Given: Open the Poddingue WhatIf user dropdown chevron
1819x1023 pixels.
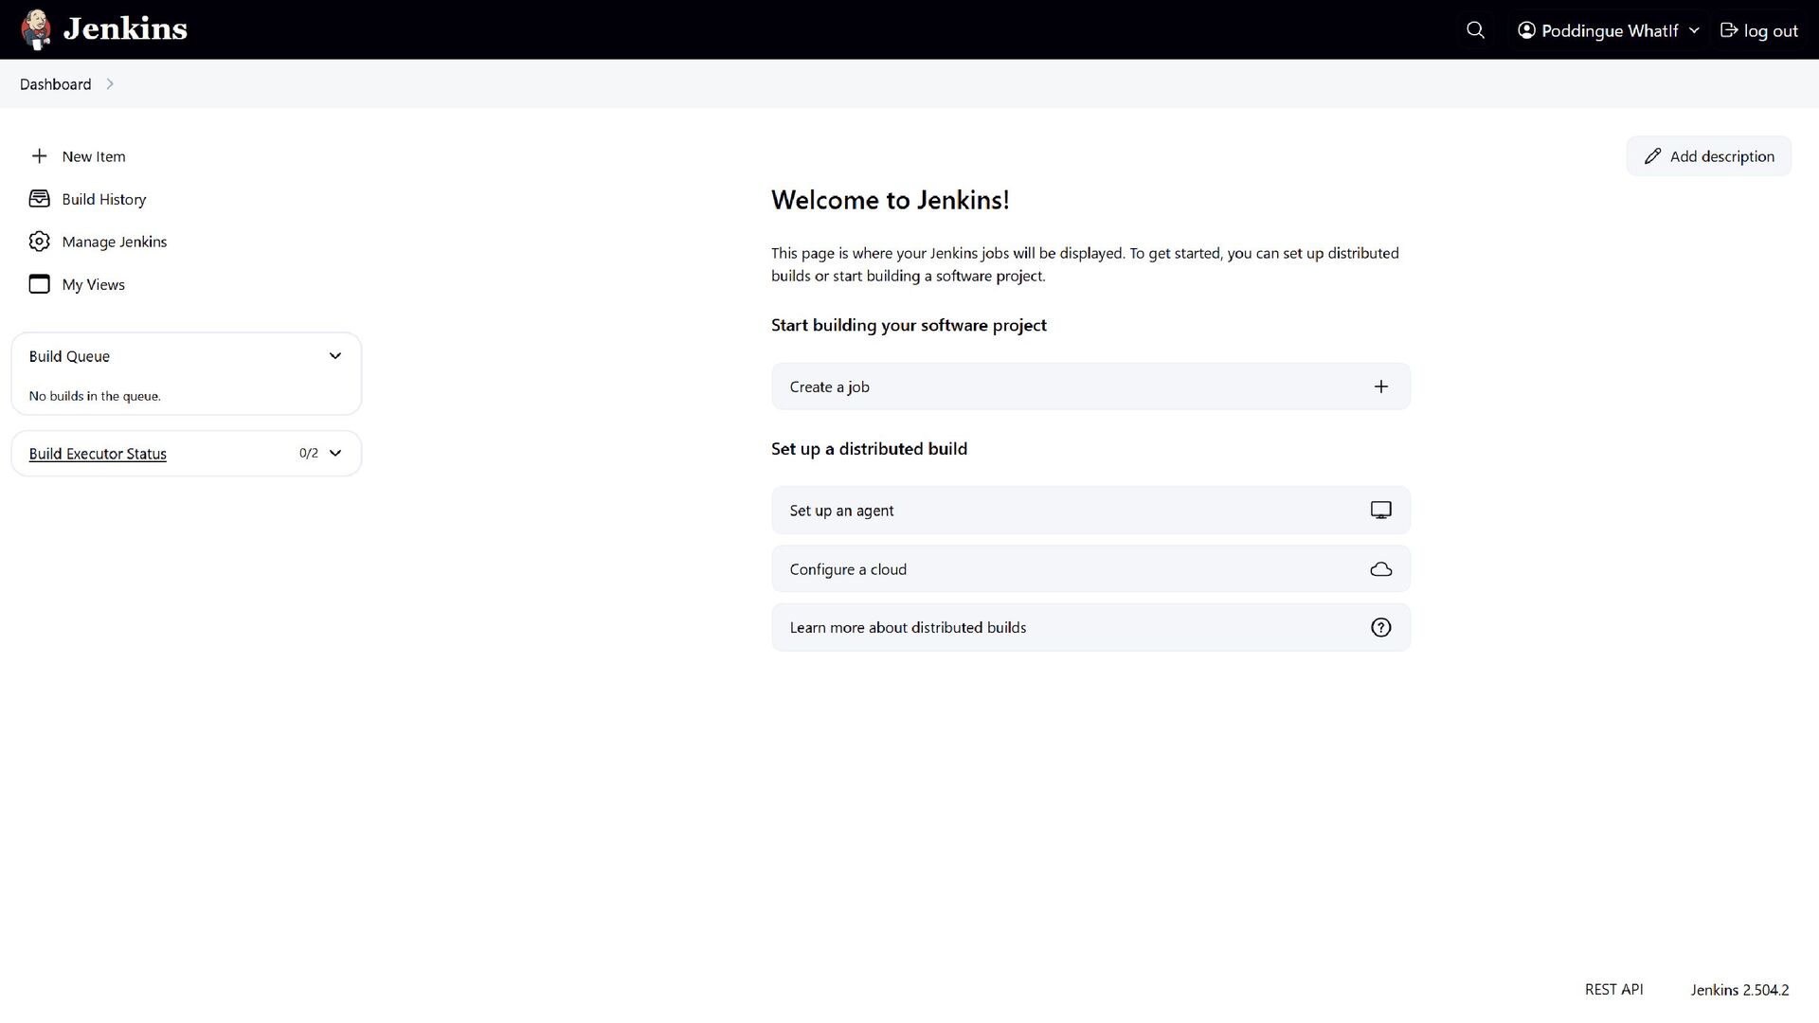Looking at the screenshot, I should click(1694, 30).
